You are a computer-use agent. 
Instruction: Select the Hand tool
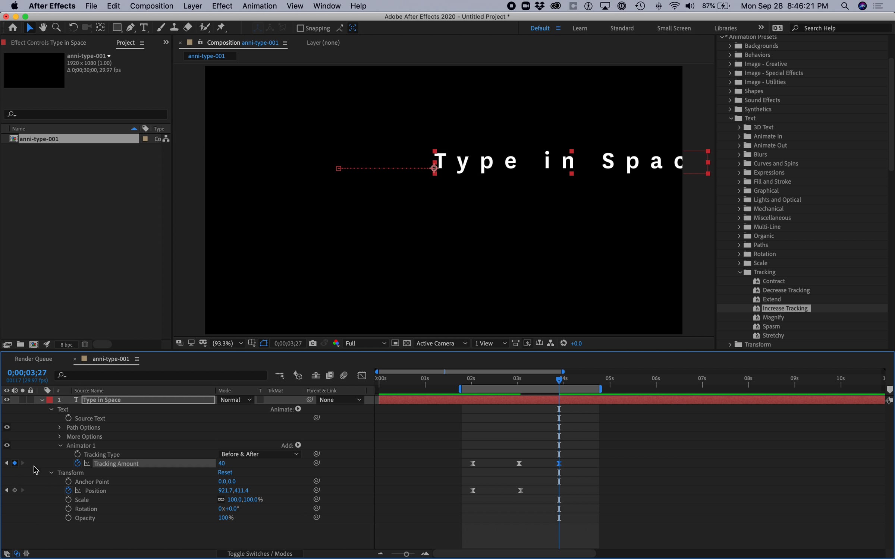pos(43,28)
